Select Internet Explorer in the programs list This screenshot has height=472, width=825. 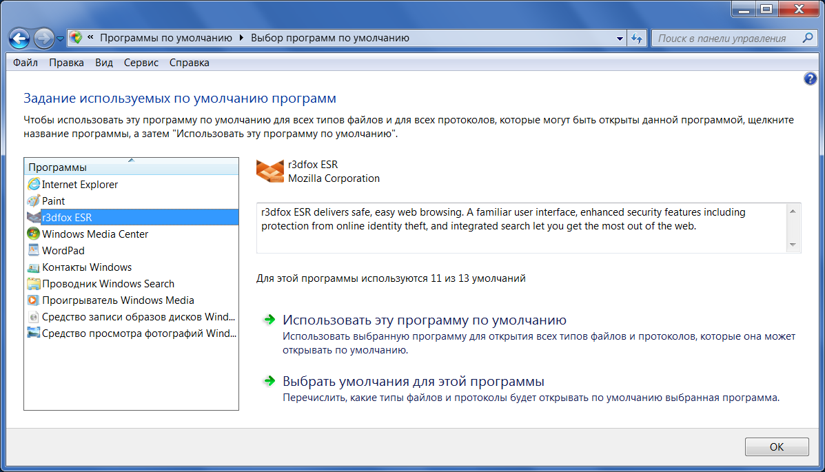tap(132, 184)
